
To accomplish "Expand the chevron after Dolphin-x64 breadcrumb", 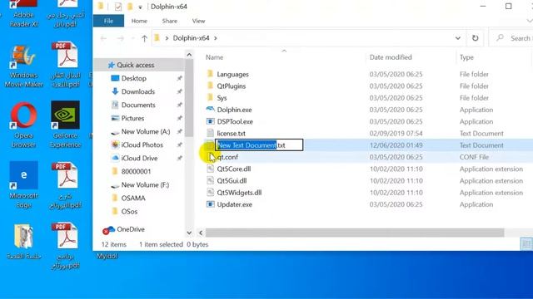I will (216, 38).
